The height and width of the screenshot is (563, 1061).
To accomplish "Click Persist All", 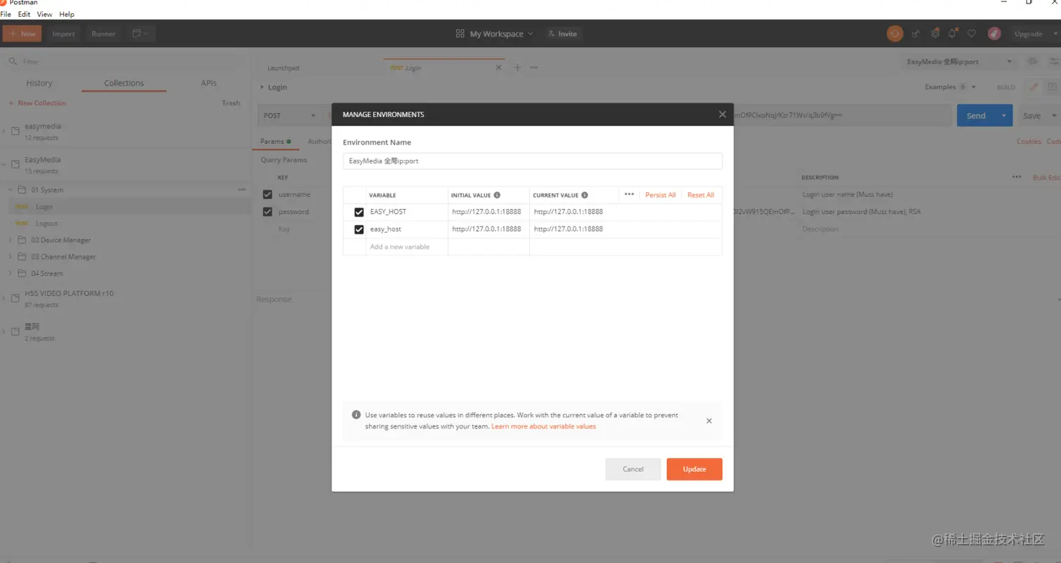I will tap(660, 195).
